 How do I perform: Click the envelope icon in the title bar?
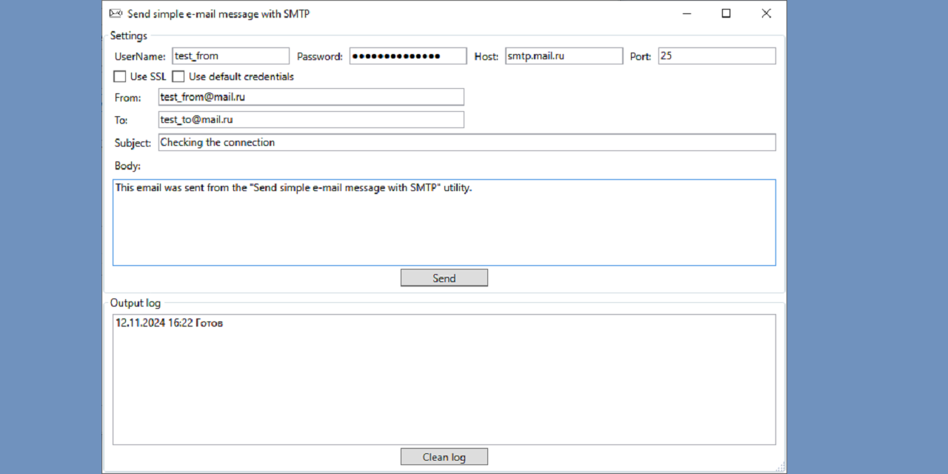pos(116,13)
